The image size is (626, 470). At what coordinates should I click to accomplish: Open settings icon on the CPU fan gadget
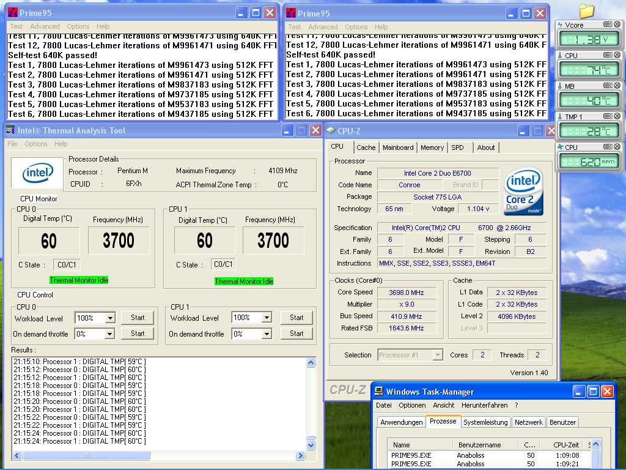tap(608, 147)
